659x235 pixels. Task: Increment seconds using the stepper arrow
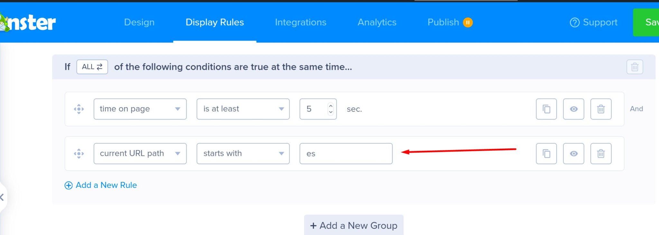(330, 106)
